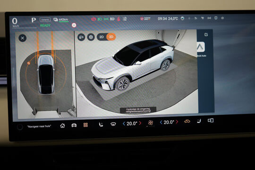Open the apps grid icon
Image resolution: width=255 pixels, height=170 pixels.
point(85,125)
